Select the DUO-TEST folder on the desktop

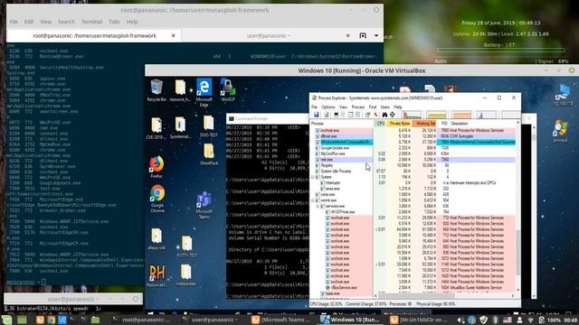point(208,126)
